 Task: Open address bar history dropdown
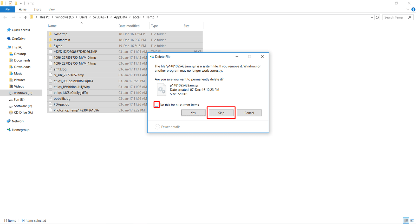point(372,17)
